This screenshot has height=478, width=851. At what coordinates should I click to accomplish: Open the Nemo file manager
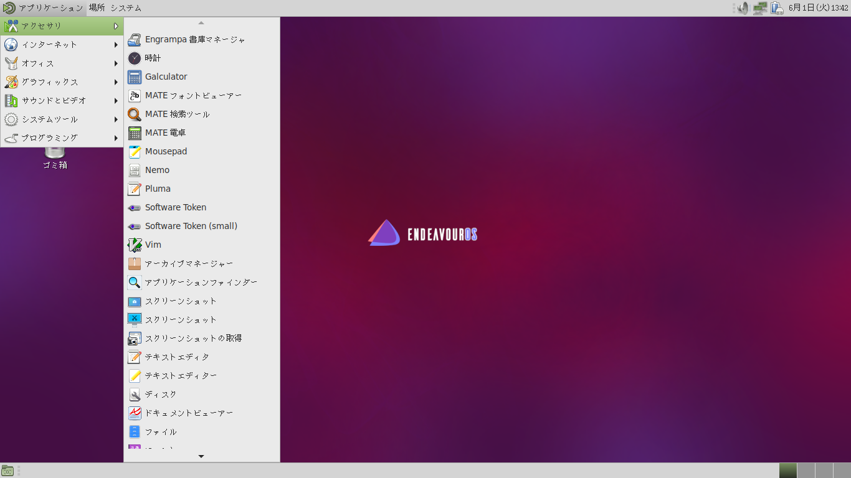202,170
